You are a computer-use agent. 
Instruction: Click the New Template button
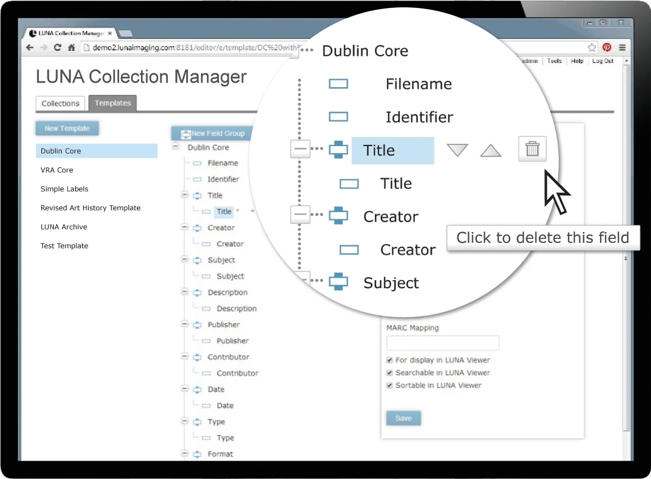click(x=67, y=129)
